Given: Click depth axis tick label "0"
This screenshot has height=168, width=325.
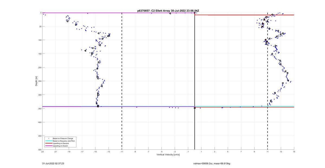Looking at the screenshot, I should click(41, 13).
